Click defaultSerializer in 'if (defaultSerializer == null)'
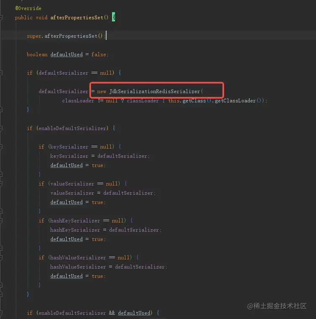This screenshot has width=316, height=319. point(63,73)
